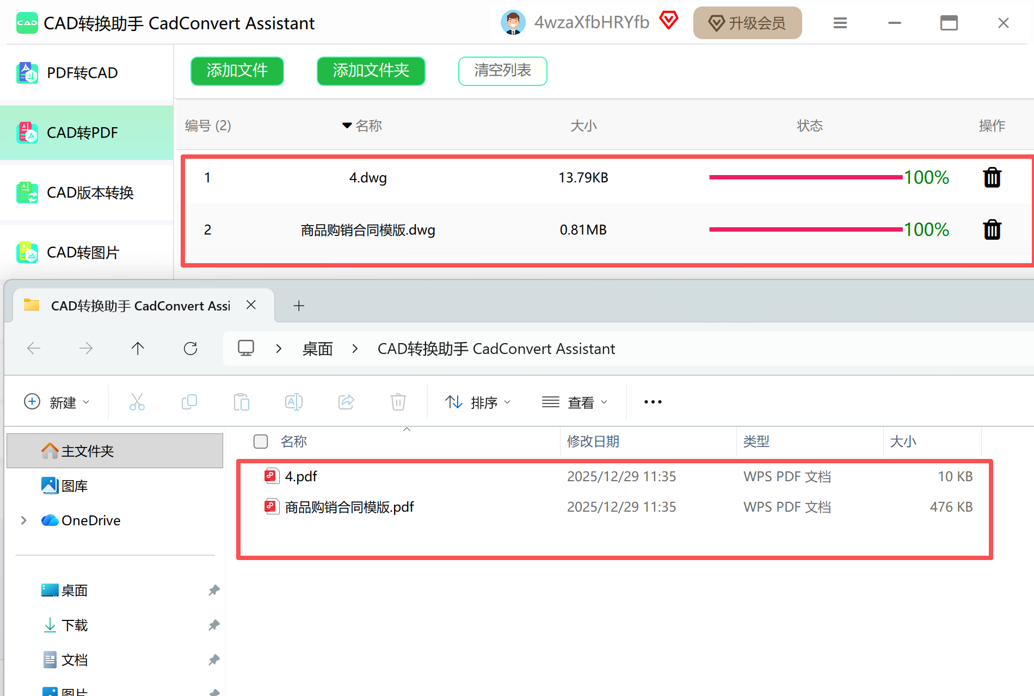Select CAD转PDF in the sidebar

pyautogui.click(x=87, y=133)
